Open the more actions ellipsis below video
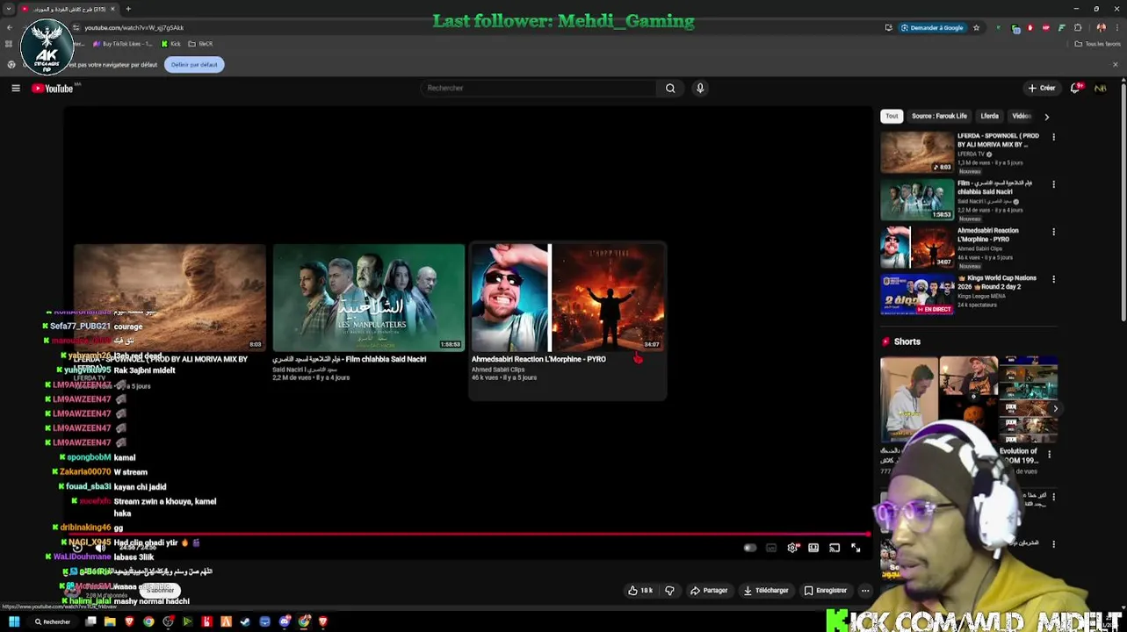Image resolution: width=1127 pixels, height=632 pixels. tap(865, 591)
